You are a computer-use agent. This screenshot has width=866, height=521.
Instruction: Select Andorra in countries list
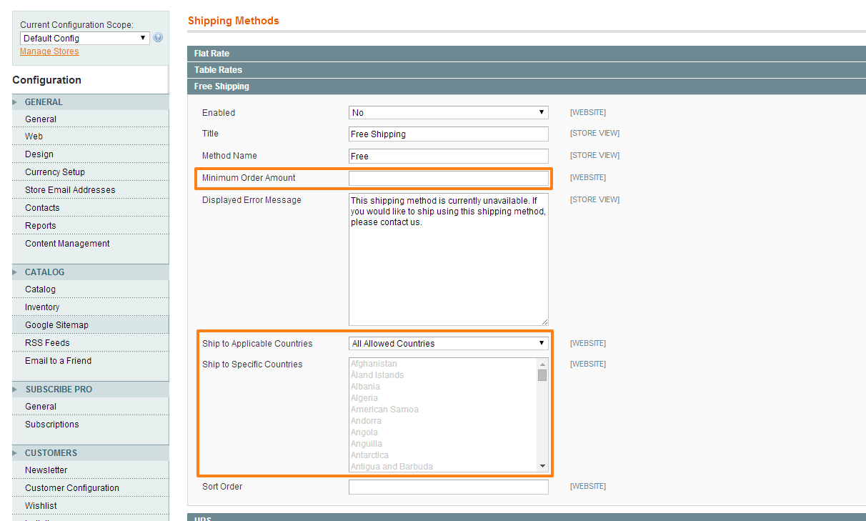(x=366, y=421)
